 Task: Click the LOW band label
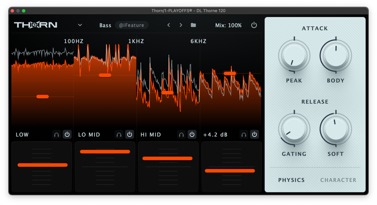pos(22,135)
